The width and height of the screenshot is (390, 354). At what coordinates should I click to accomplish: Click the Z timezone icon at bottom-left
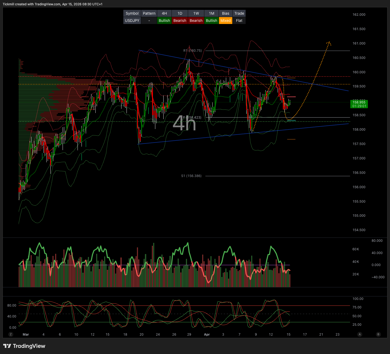11,334
